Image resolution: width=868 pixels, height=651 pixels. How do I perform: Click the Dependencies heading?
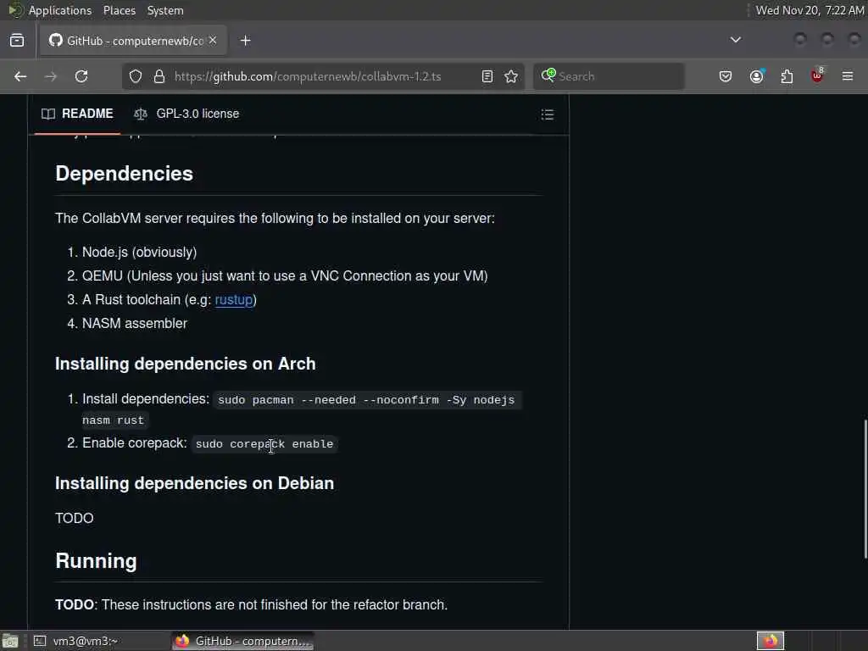pos(124,173)
